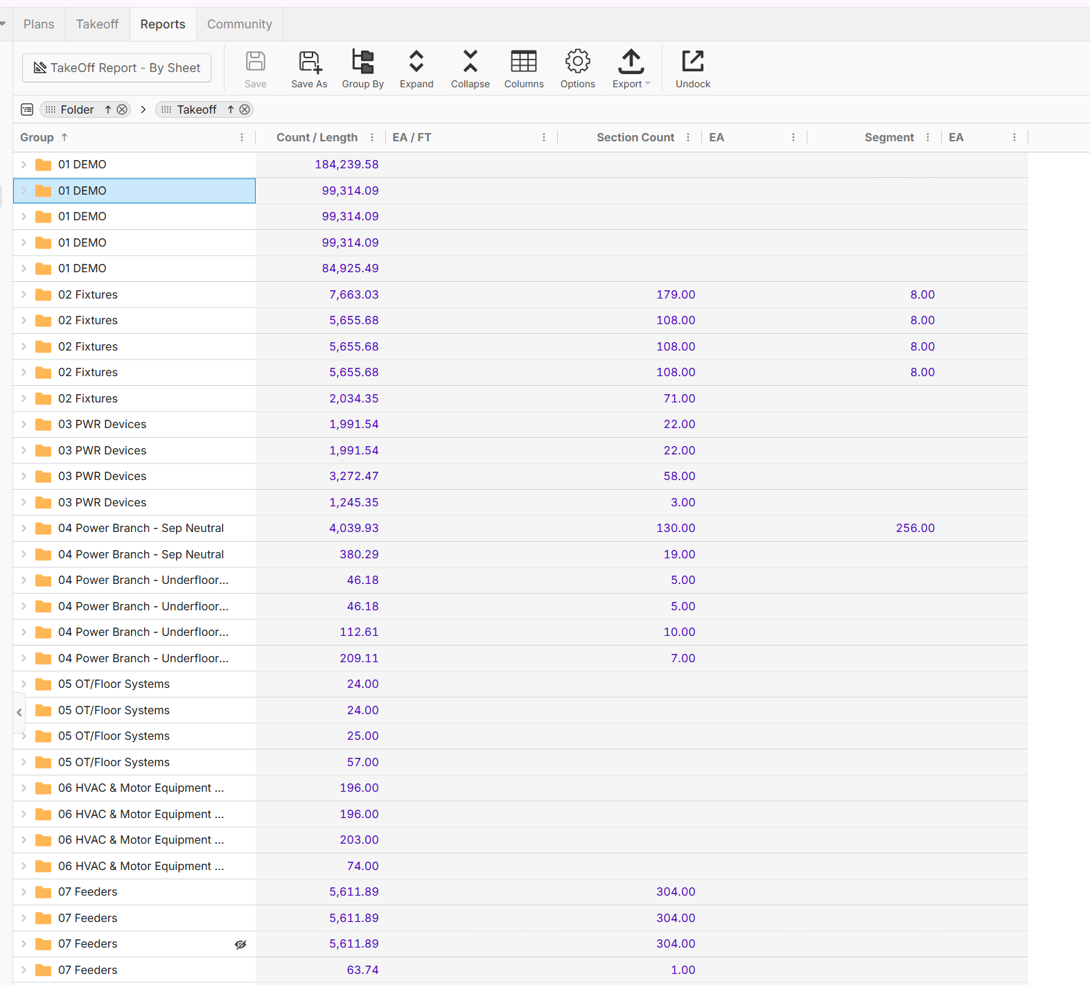Expand all rows with Expand icon
Viewport: 1090px width, 985px height.
[x=416, y=69]
